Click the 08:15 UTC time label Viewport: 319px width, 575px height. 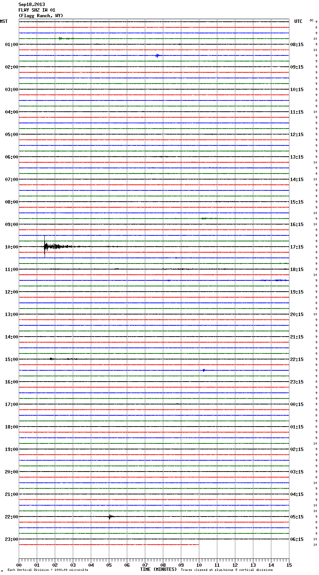[x=297, y=45]
